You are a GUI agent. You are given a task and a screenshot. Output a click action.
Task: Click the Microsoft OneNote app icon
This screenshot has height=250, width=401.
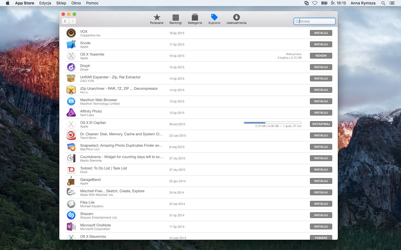point(71,227)
